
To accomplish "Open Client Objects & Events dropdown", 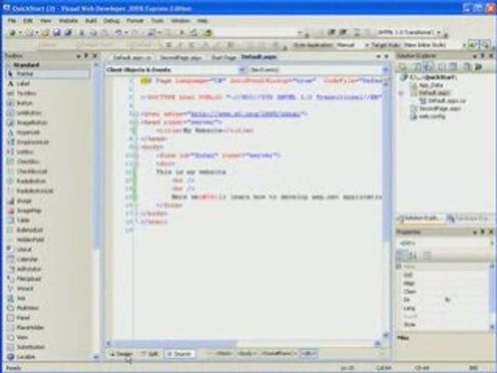I will 242,70.
